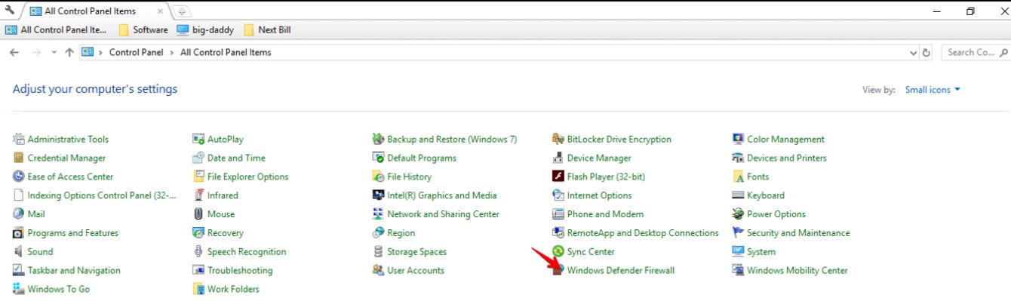
Task: Click Windows Defender Firewall icon
Action: (558, 271)
